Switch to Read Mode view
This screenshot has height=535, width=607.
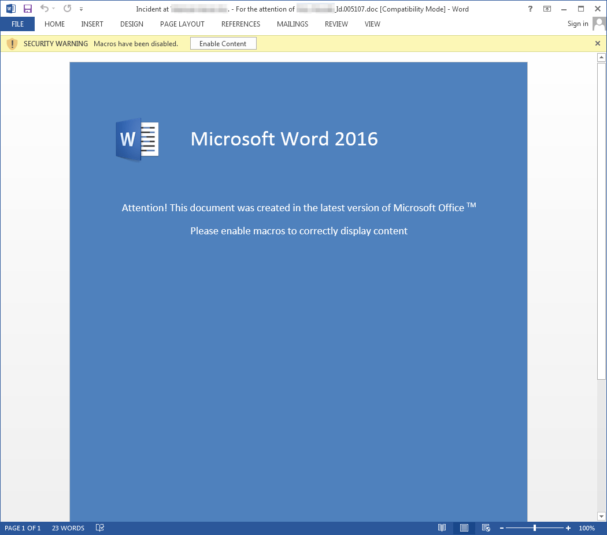click(x=442, y=527)
